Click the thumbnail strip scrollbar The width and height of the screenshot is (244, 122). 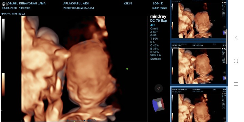pyautogui.click(x=227, y=46)
